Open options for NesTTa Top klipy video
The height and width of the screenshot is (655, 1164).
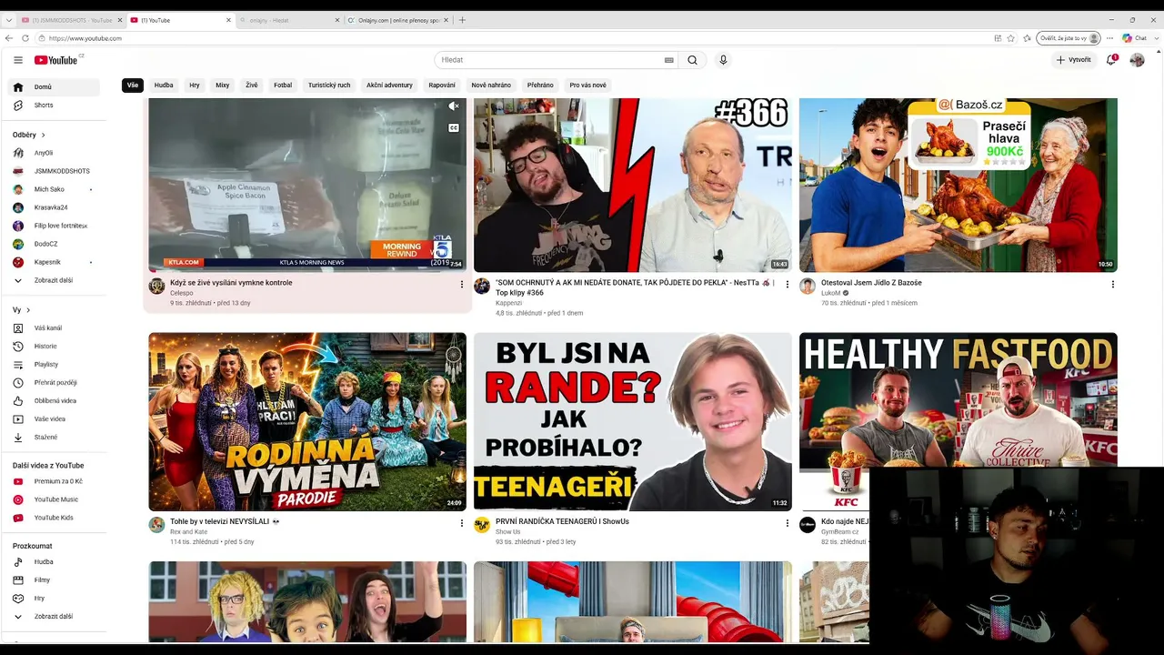788,285
